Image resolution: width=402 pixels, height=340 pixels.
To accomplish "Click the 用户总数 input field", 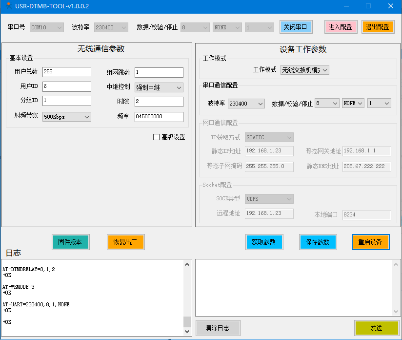I will (66, 72).
